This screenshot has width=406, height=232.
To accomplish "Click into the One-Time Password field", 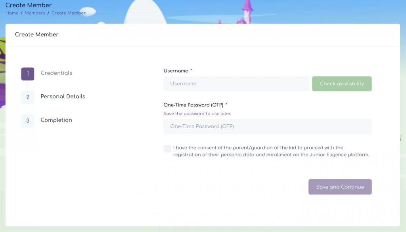I will pos(268,127).
